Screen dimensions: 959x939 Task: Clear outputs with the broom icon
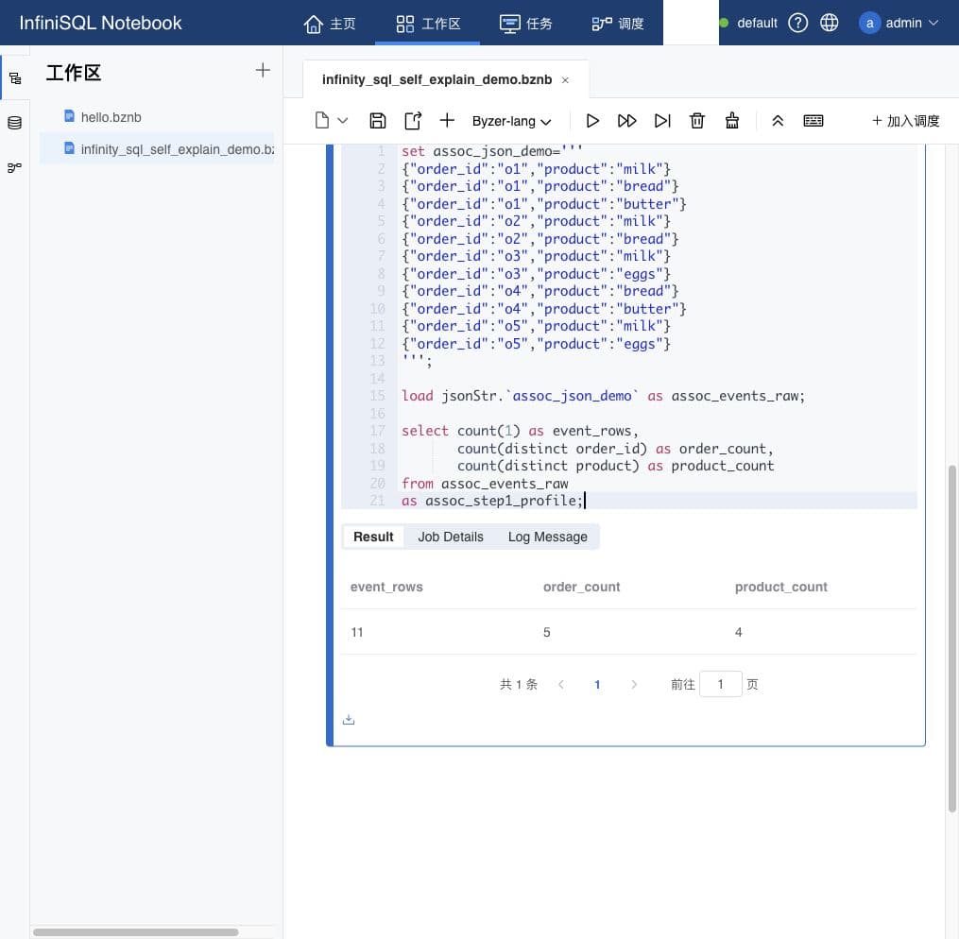coord(732,120)
